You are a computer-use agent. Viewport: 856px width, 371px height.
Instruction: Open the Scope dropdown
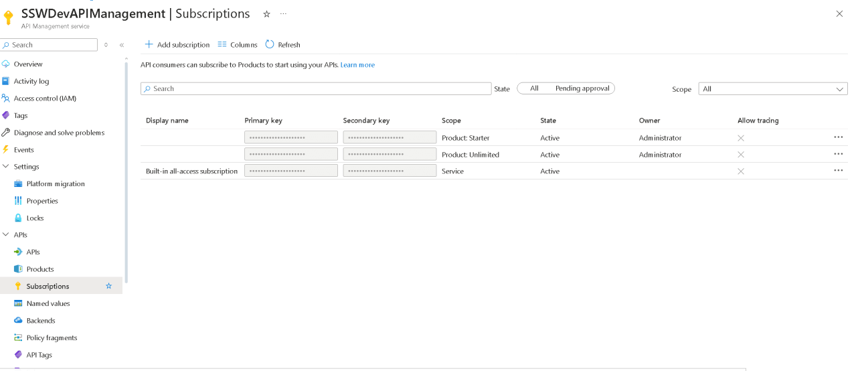pos(773,89)
